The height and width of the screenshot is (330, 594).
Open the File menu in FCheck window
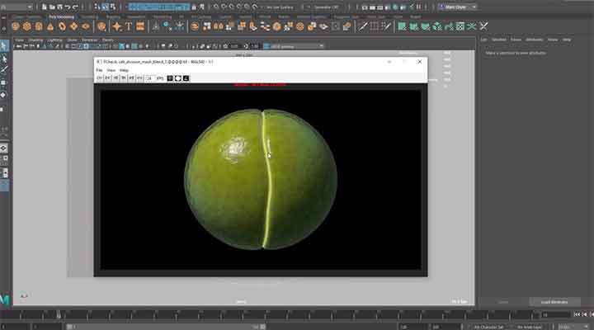point(99,70)
